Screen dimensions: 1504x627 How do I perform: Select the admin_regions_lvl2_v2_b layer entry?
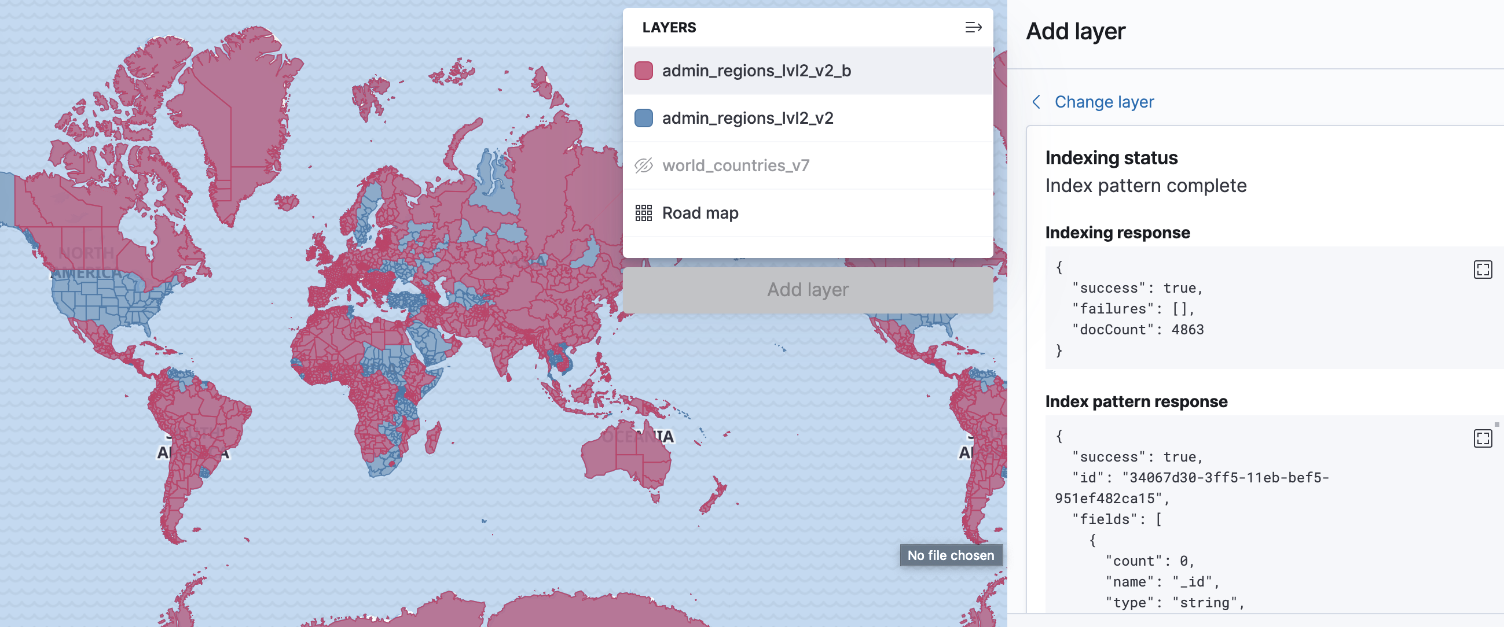(x=757, y=71)
